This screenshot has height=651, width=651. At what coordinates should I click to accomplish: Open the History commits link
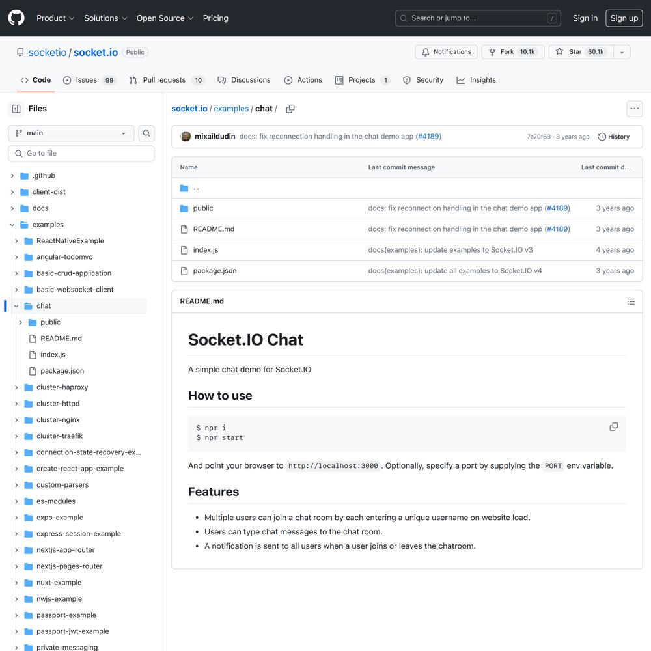(x=614, y=137)
